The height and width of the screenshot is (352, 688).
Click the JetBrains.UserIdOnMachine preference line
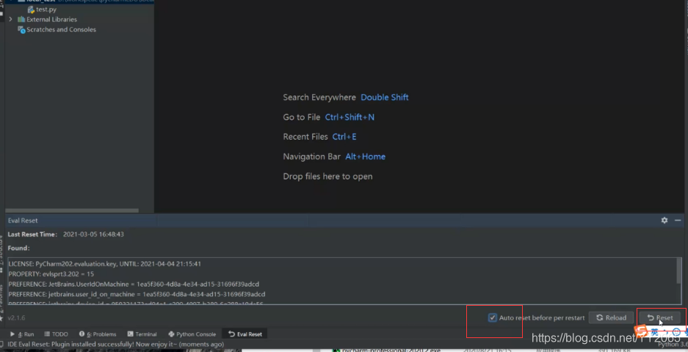134,284
